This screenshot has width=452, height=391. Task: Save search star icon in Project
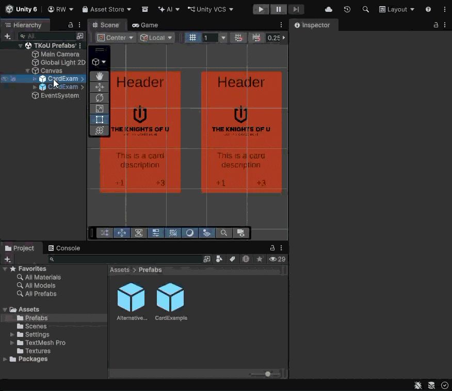pyautogui.click(x=260, y=259)
